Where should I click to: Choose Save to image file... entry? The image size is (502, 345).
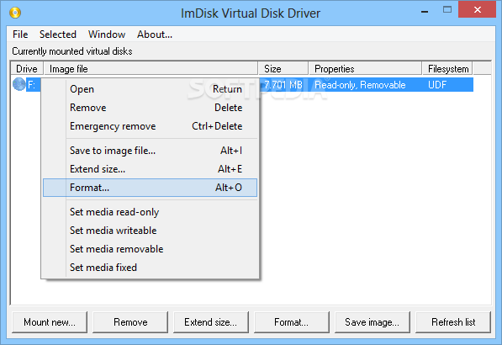(151, 151)
